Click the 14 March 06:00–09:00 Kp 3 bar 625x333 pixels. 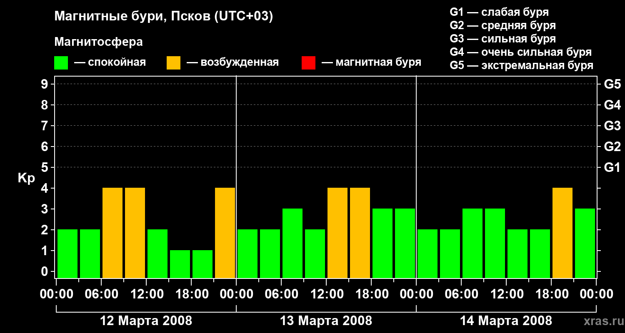tap(472, 243)
